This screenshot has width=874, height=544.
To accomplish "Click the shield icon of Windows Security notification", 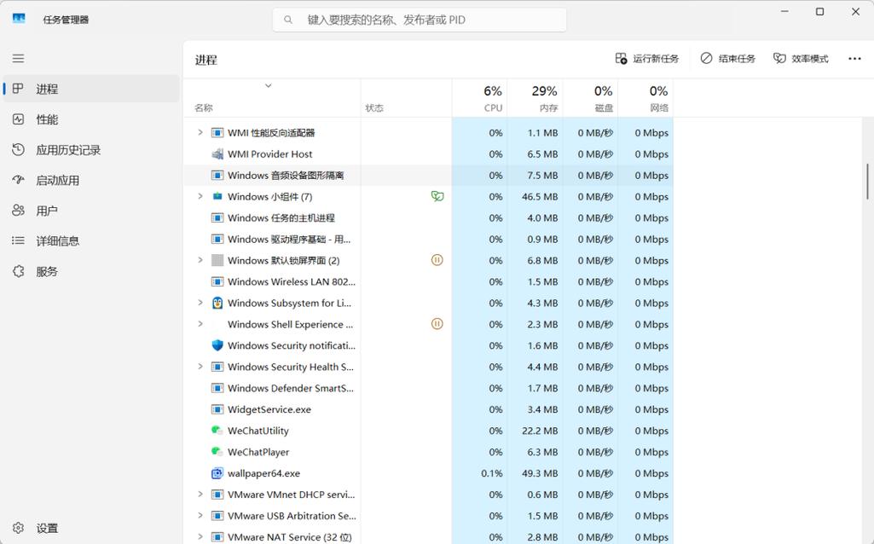I will (217, 345).
